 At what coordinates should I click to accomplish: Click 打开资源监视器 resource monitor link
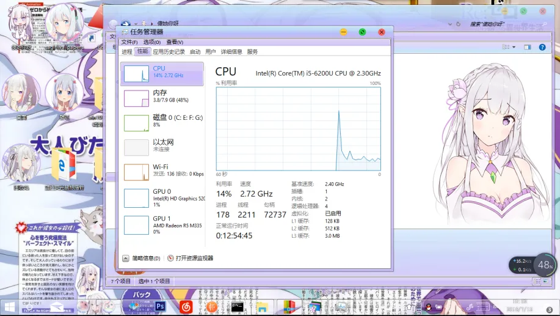tap(194, 259)
